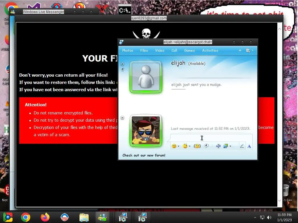
Task: Open the Start button on taskbar
Action: click(8, 217)
